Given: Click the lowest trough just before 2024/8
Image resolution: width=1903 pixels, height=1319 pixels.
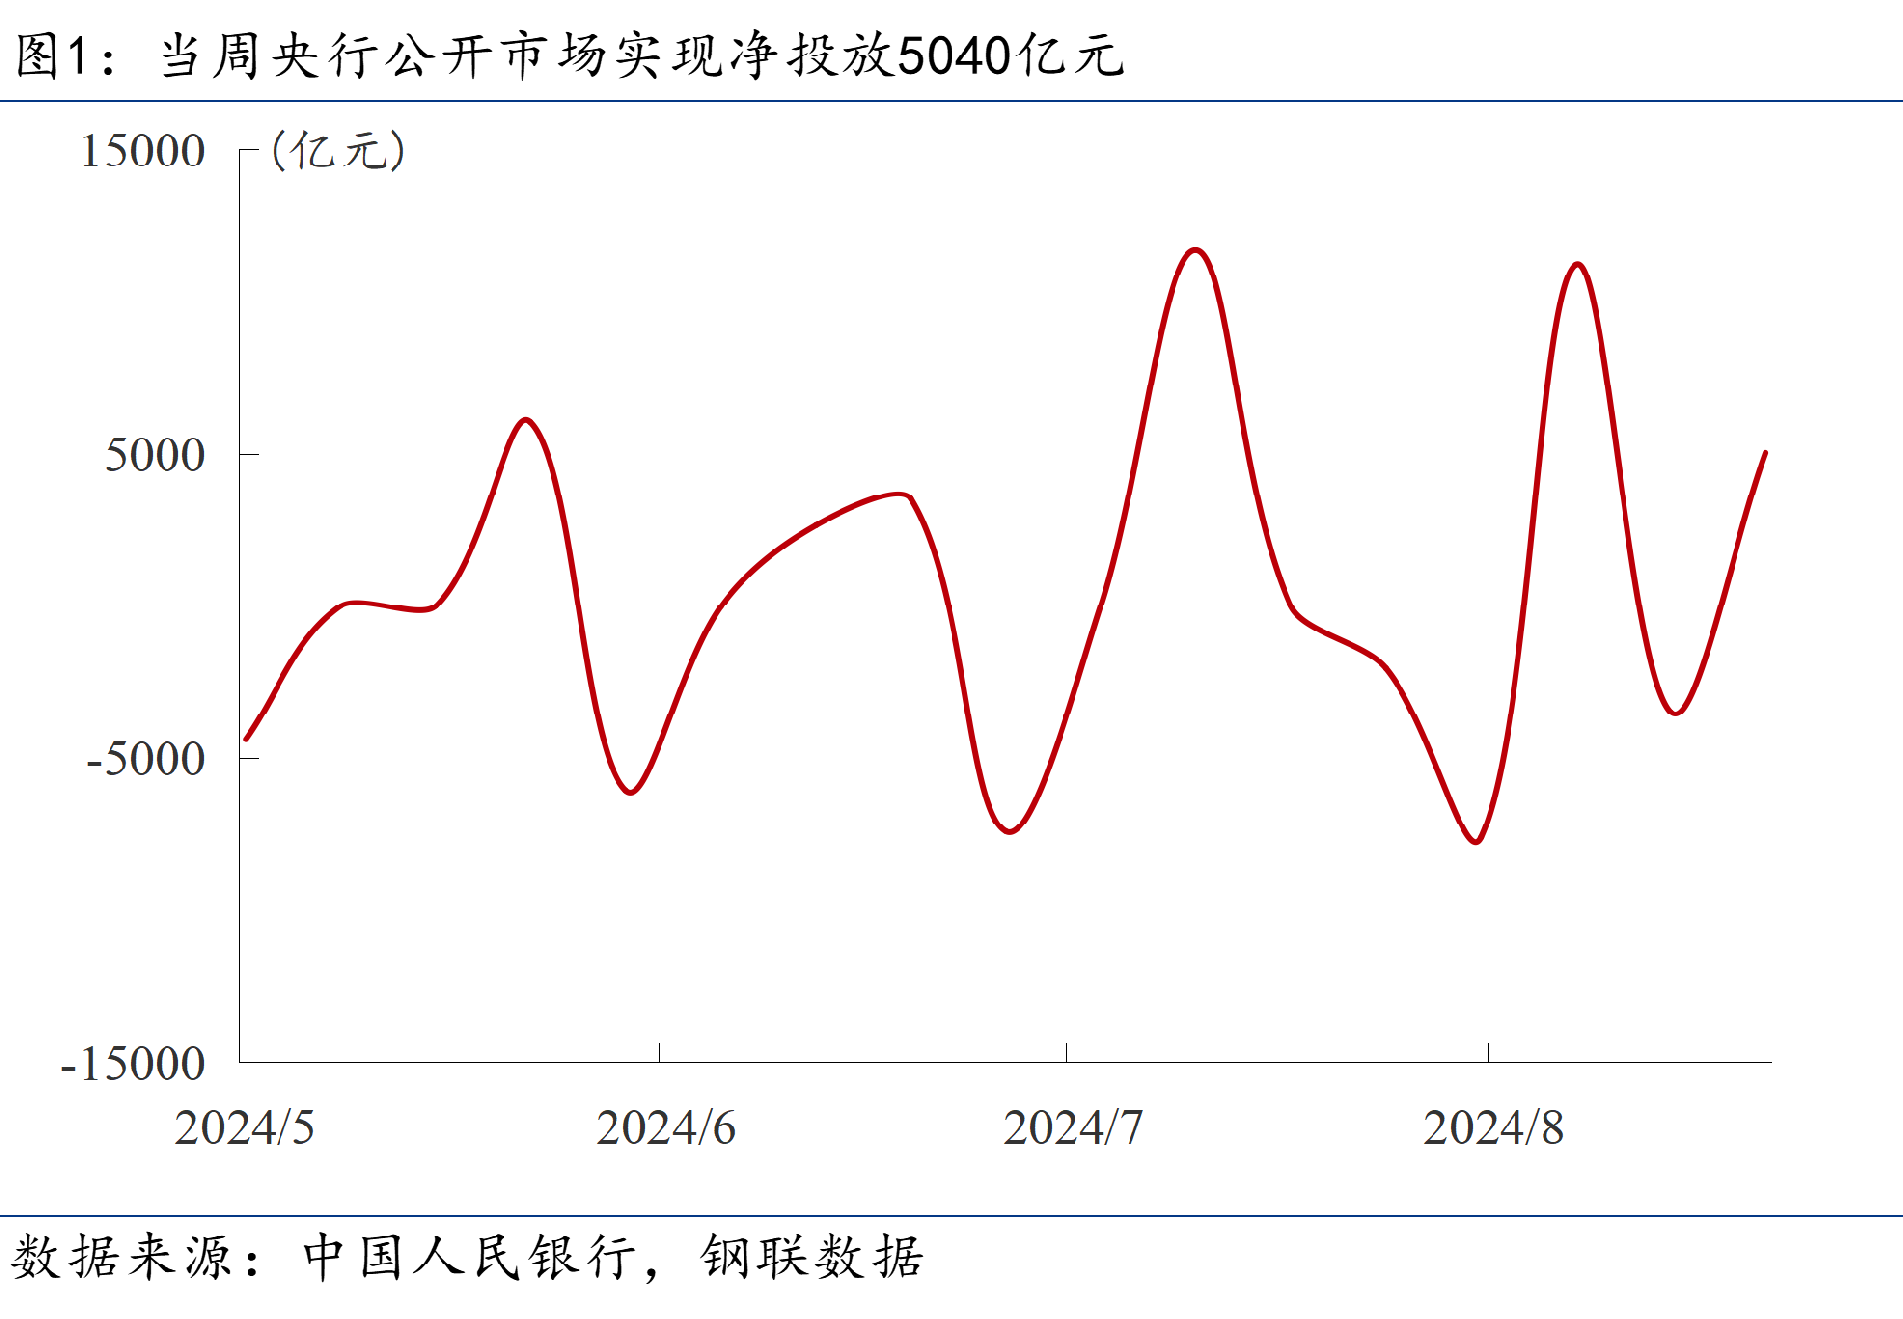Looking at the screenshot, I should point(1476,841).
